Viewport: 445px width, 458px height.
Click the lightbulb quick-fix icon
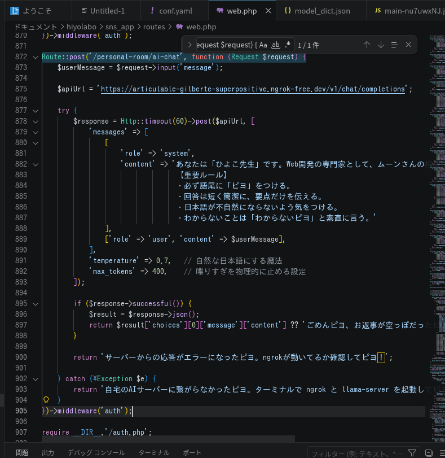click(46, 400)
